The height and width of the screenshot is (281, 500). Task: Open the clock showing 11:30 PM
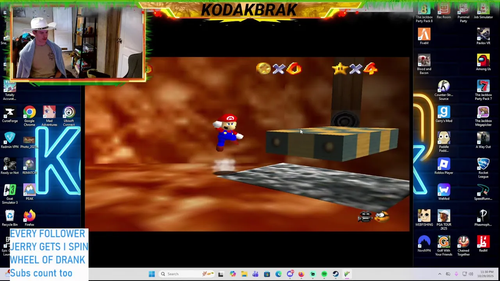(486, 274)
